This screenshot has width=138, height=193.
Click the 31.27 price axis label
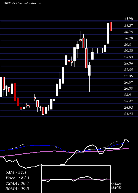[x=129, y=26]
